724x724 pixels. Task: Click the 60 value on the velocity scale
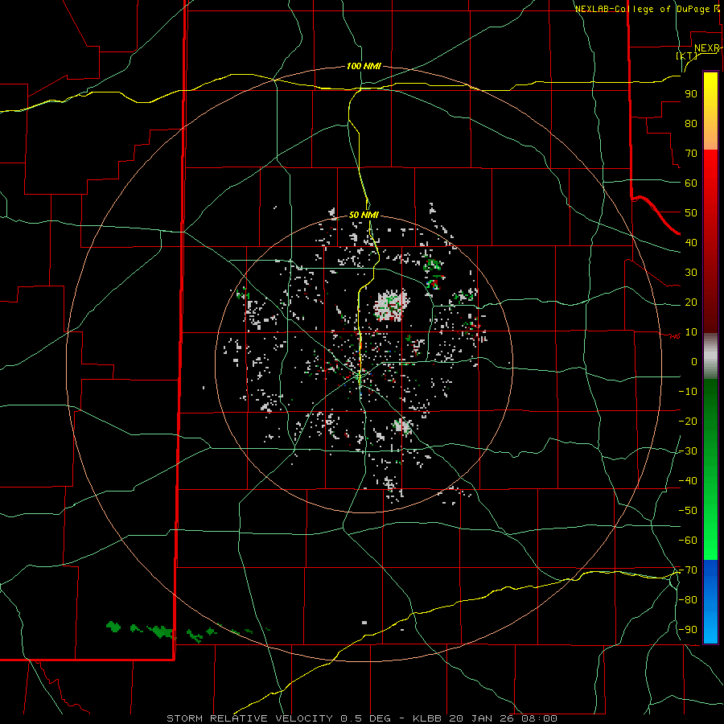pos(691,183)
